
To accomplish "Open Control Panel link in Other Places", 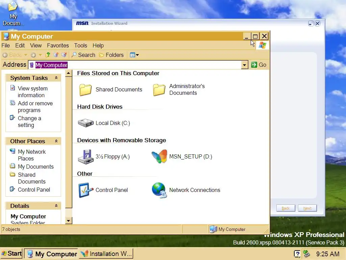I will 34,190.
